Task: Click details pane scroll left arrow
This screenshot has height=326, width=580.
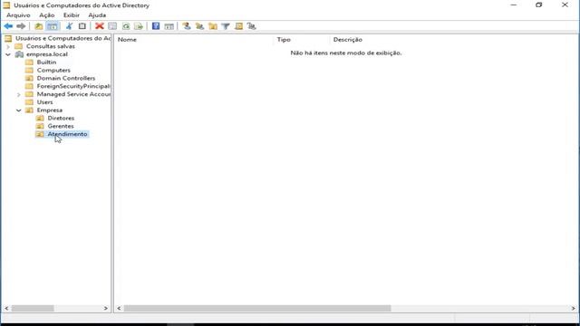Action: pos(119,308)
